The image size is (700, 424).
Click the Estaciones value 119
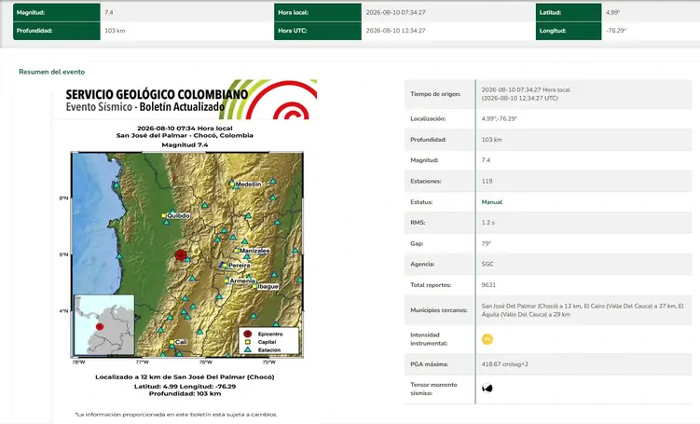coord(487,181)
